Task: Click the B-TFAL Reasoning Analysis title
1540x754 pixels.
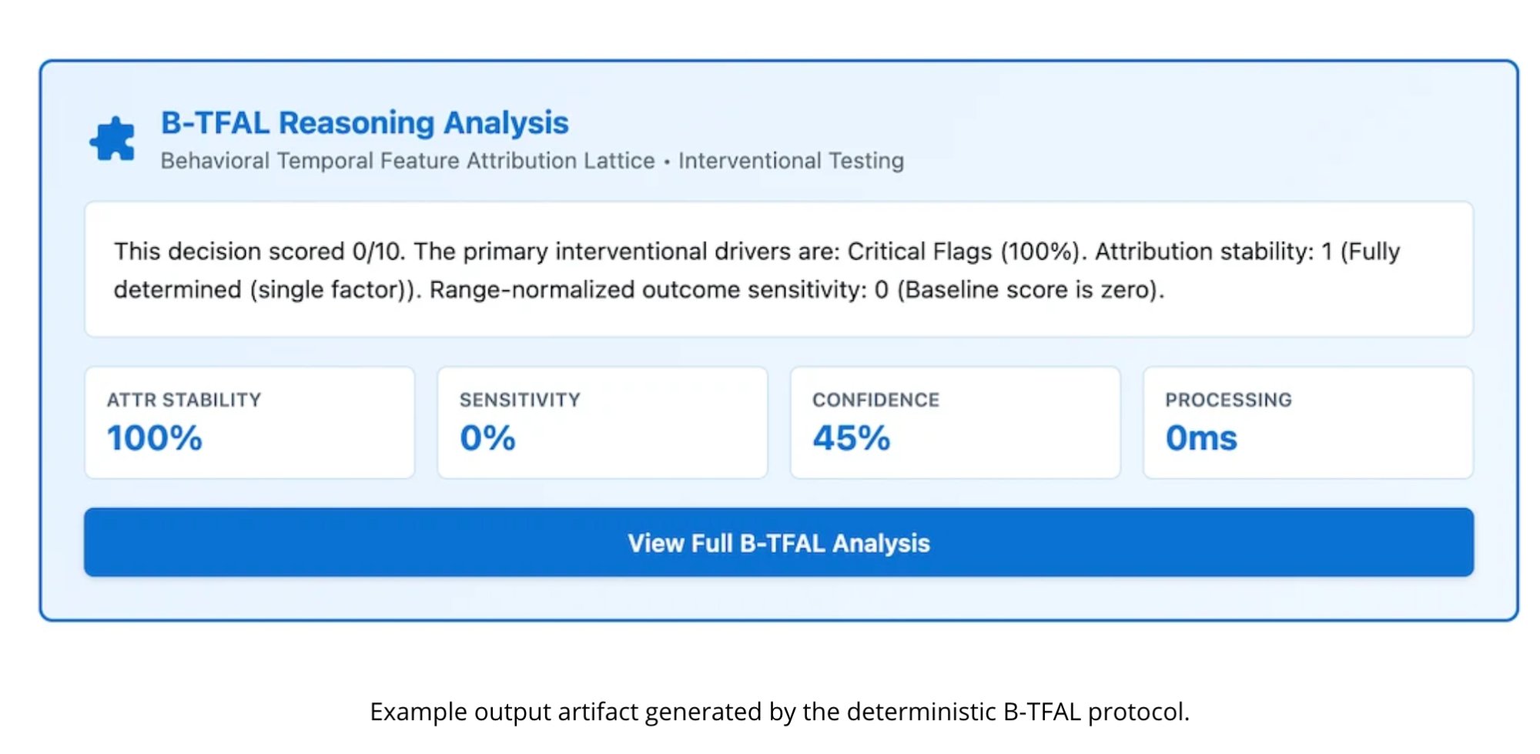Action: tap(364, 123)
